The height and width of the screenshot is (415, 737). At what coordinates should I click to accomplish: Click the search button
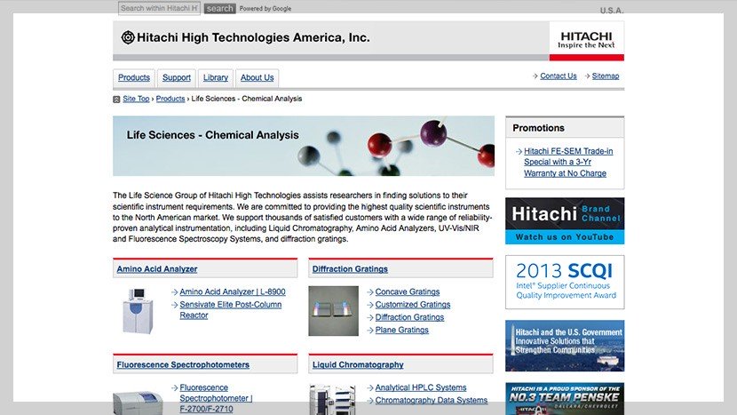(x=219, y=9)
